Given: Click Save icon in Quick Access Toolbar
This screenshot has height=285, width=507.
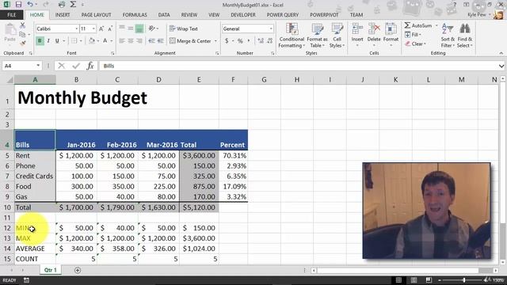Looking at the screenshot, I should click(18, 5).
